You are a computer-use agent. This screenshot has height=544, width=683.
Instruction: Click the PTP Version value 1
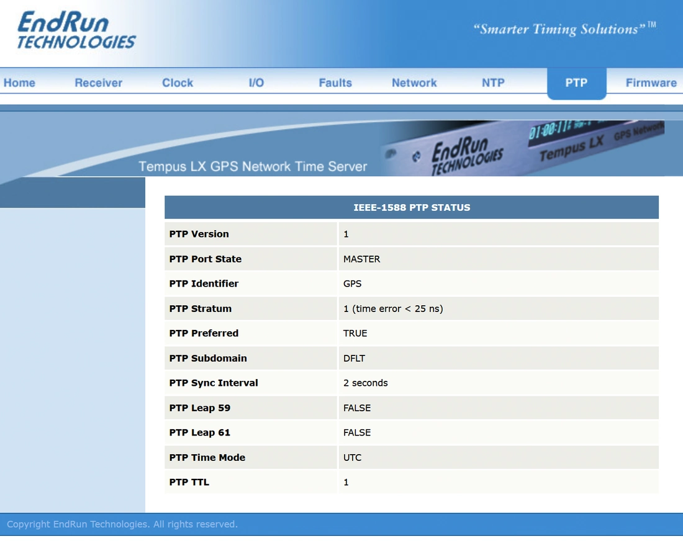(346, 234)
